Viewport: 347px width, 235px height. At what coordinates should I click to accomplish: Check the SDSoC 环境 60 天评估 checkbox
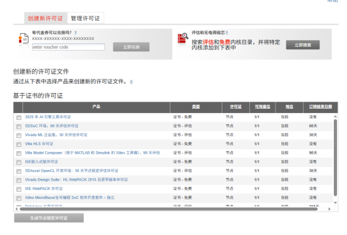point(19,126)
